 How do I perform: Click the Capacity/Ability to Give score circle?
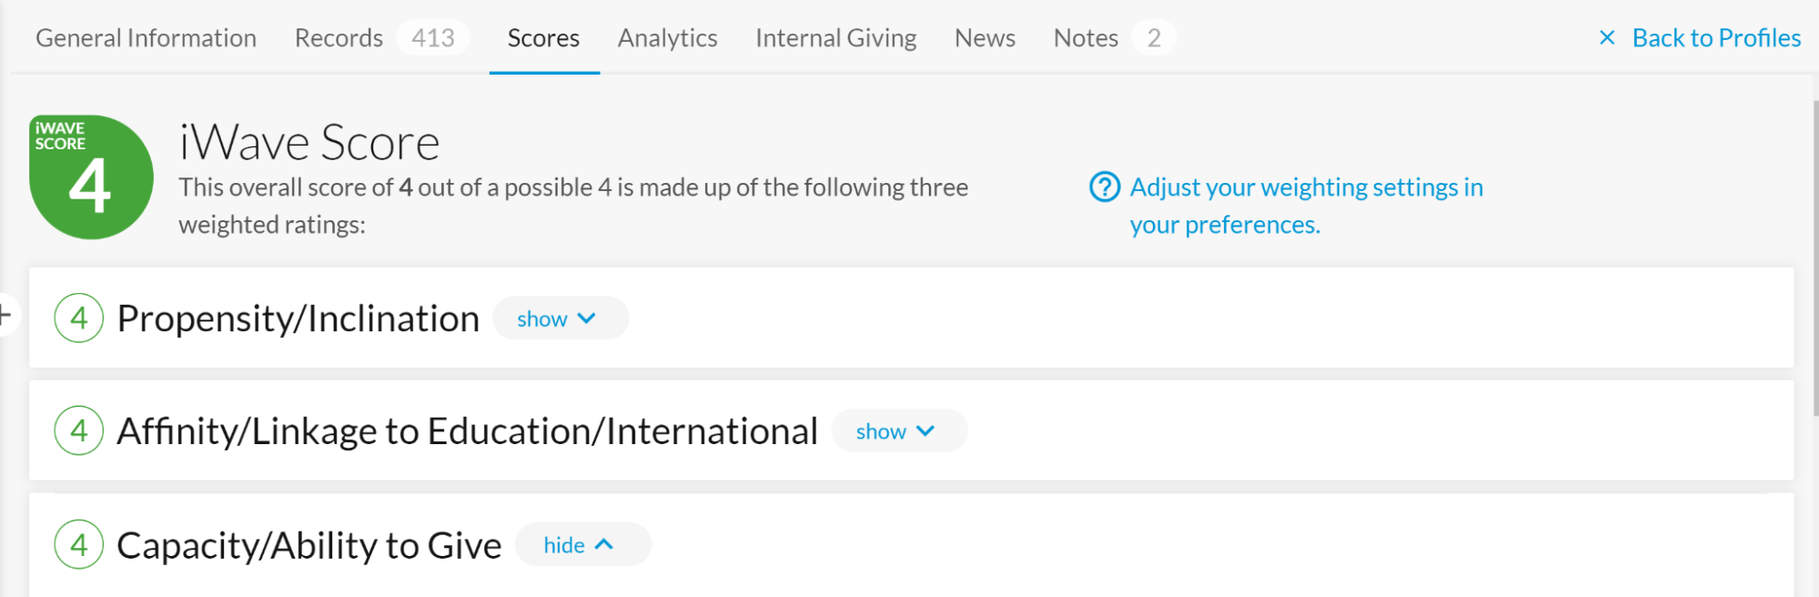(x=79, y=544)
